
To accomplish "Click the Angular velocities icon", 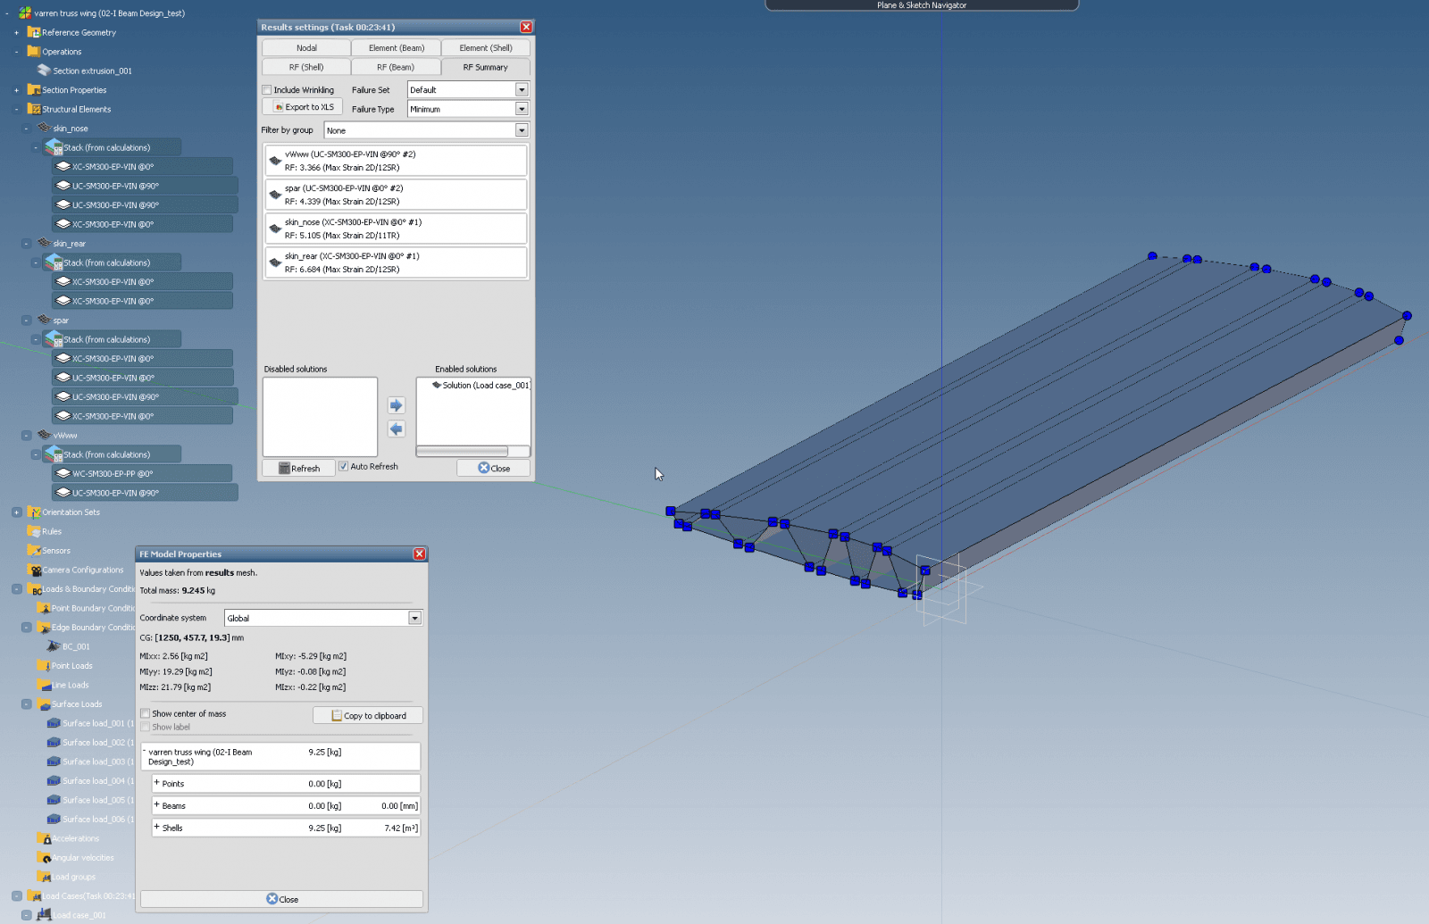I will coord(44,858).
